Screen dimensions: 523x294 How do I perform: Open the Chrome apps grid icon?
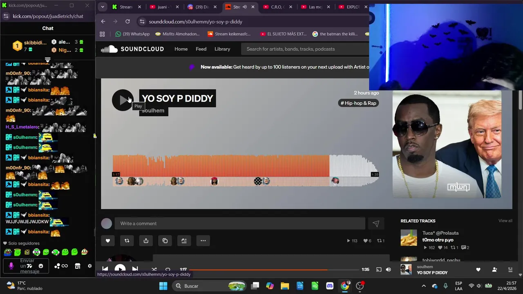click(x=102, y=34)
